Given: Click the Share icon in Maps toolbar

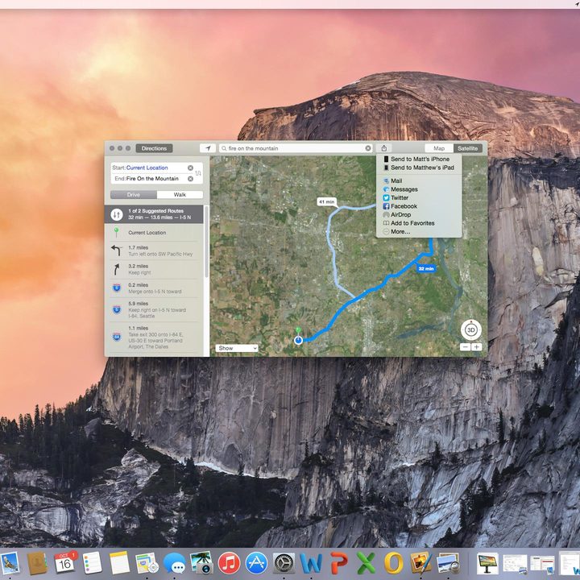Looking at the screenshot, I should [384, 148].
